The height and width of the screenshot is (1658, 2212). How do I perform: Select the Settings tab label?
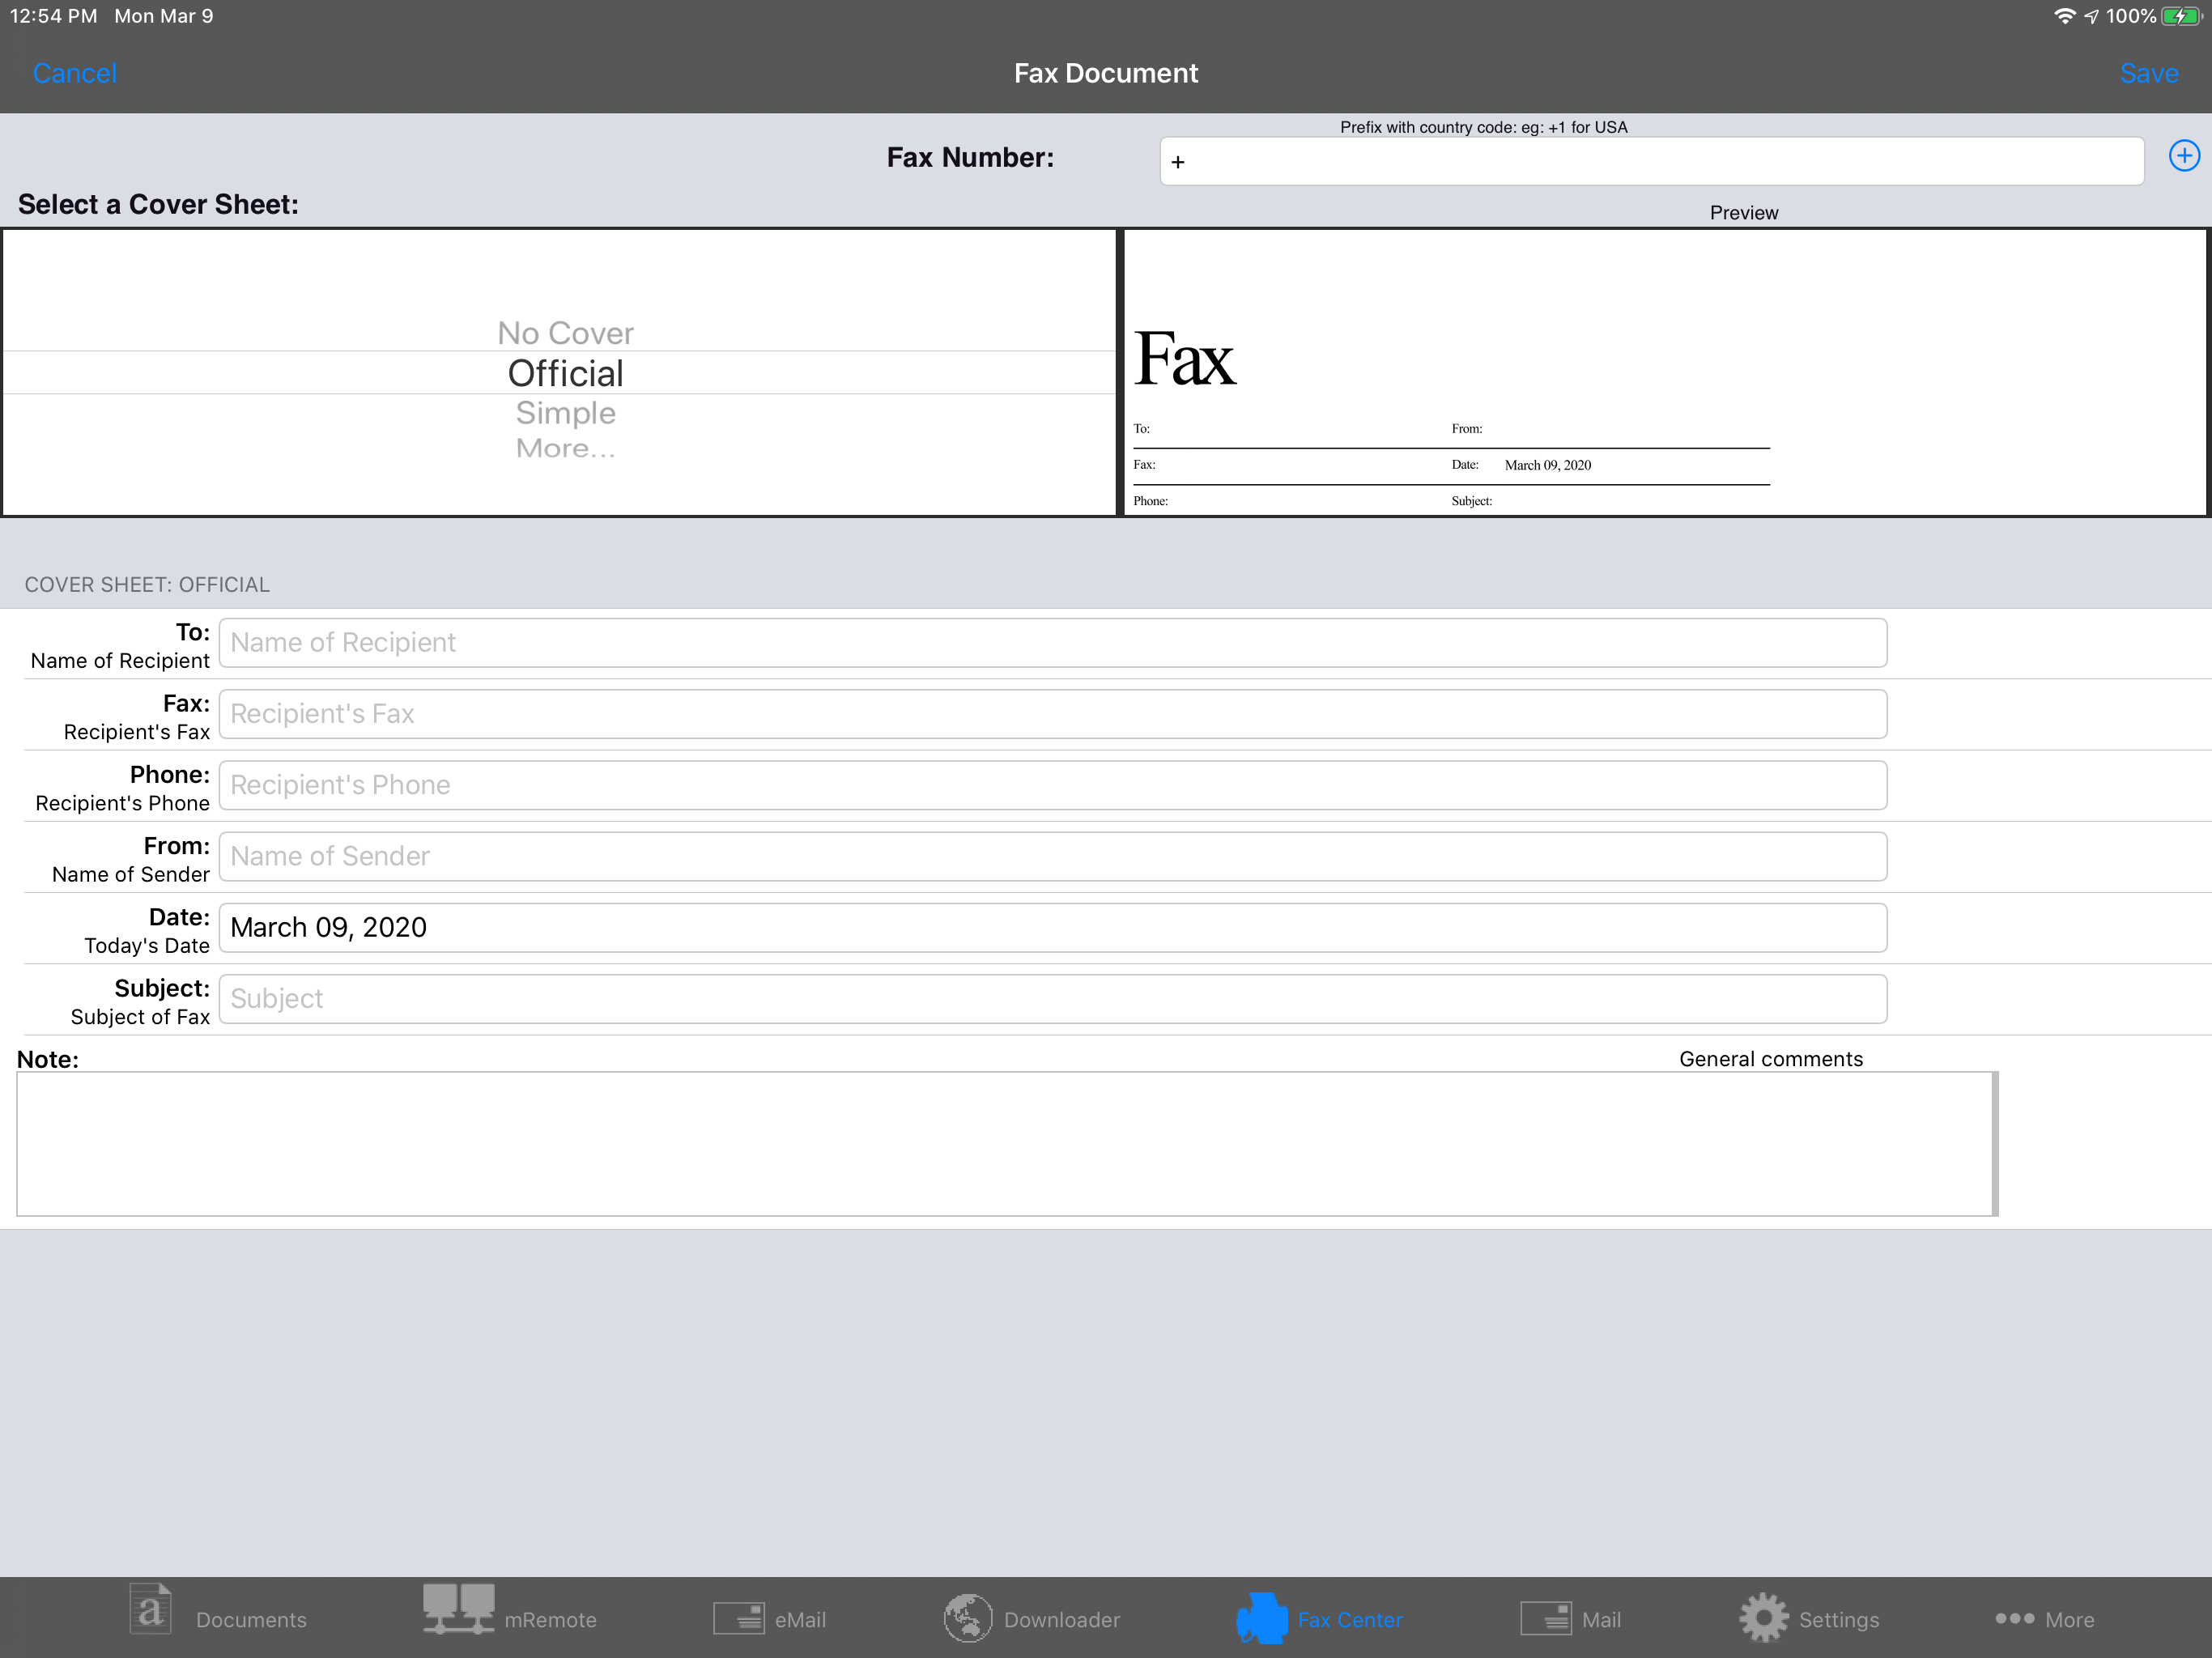coord(1839,1619)
